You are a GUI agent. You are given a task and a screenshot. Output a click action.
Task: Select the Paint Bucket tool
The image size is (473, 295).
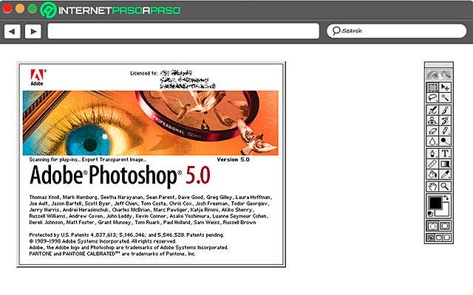coord(432,174)
